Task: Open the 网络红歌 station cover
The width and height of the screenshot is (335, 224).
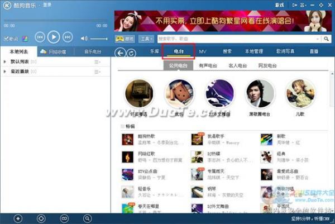Action: [127, 157]
